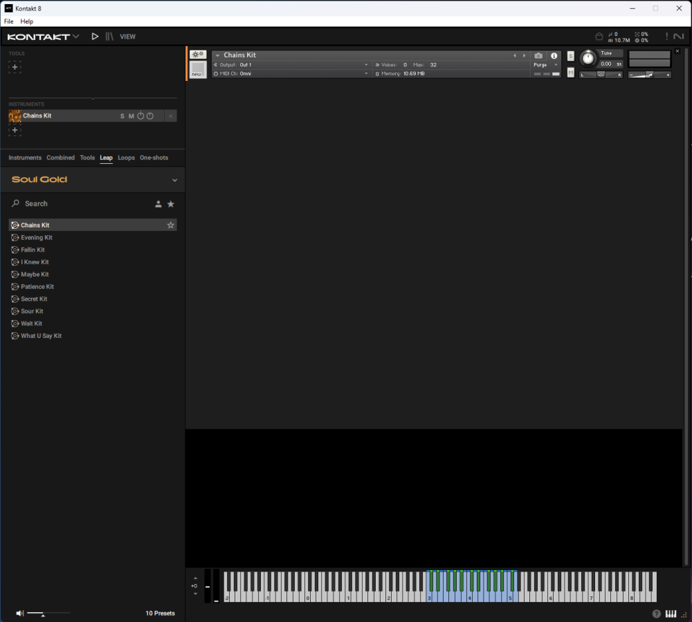Click the exclamation notifications icon
The width and height of the screenshot is (692, 622).
pyautogui.click(x=666, y=37)
